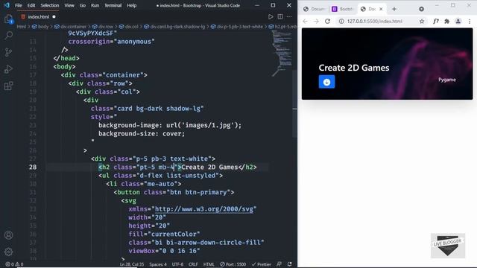This screenshot has height=268, width=477.
Task: Open the Run menu
Action: [x=95, y=5]
